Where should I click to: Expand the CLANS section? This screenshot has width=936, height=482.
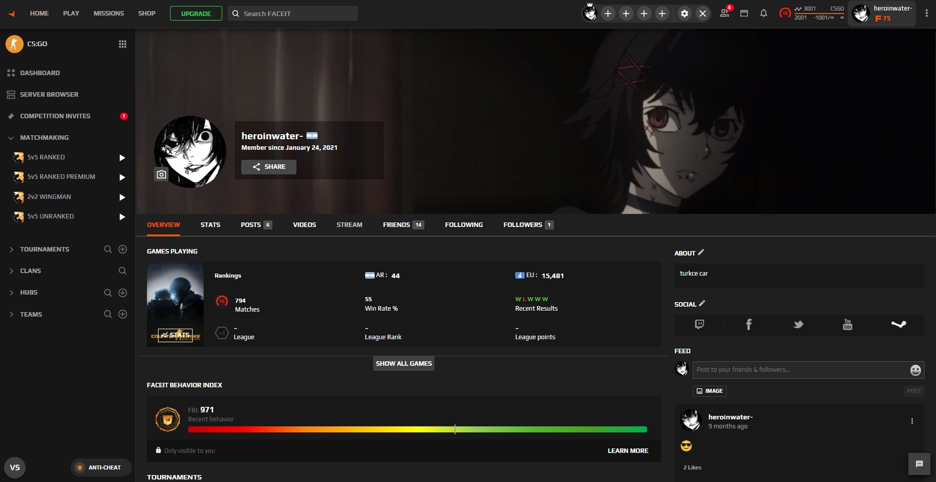tap(11, 271)
